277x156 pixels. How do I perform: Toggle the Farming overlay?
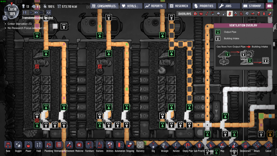tap(247, 14)
